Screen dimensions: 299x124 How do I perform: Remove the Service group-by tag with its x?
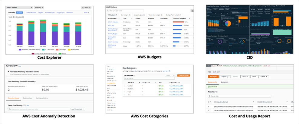click(x=22, y=13)
